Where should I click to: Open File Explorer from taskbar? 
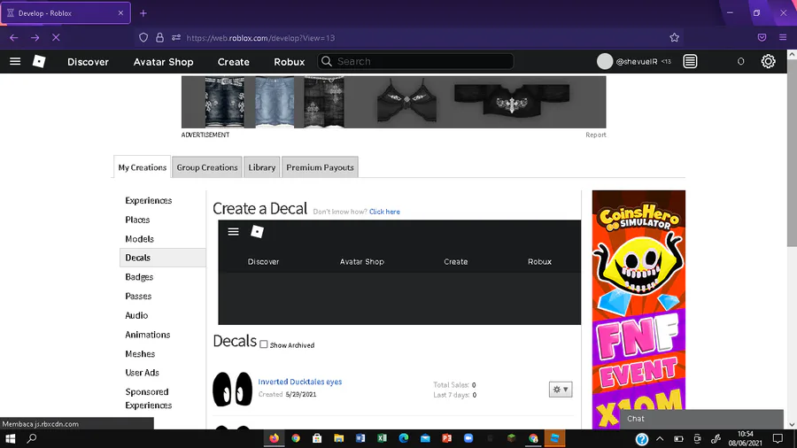click(x=338, y=438)
